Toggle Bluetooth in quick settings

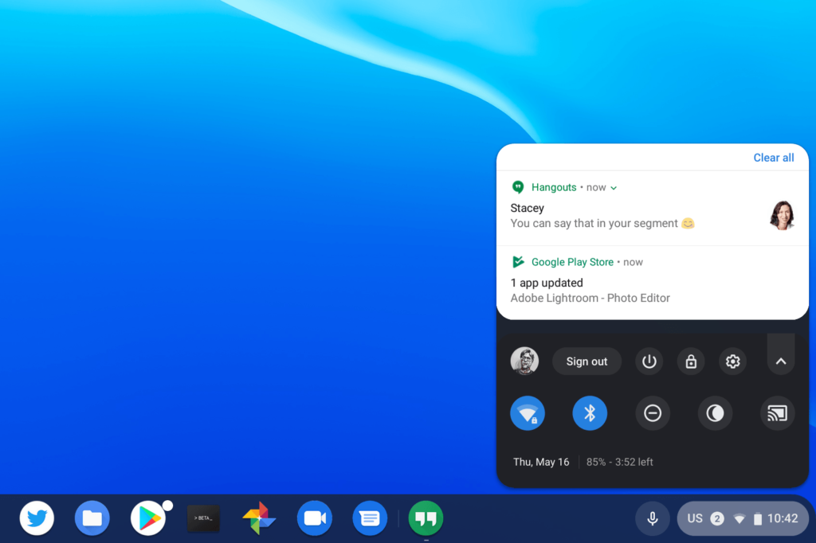pyautogui.click(x=590, y=413)
